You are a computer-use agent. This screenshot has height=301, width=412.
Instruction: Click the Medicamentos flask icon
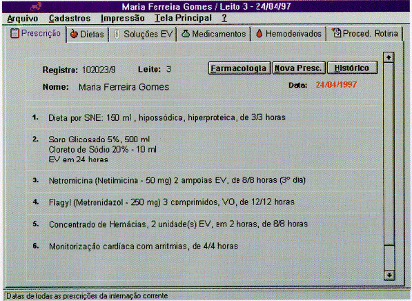186,34
